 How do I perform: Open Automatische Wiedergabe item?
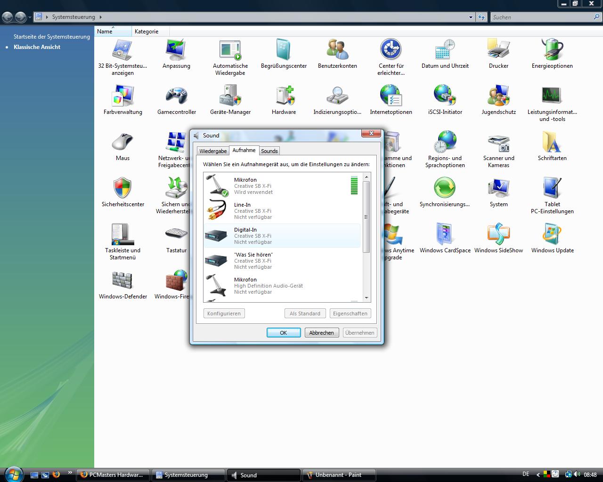pyautogui.click(x=230, y=50)
